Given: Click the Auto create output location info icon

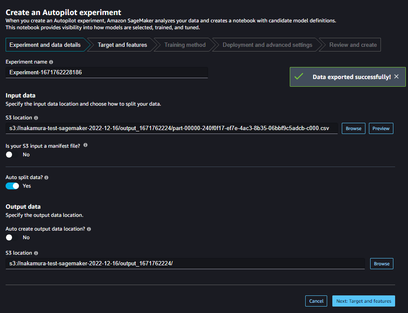Looking at the screenshot, I should tap(88, 229).
